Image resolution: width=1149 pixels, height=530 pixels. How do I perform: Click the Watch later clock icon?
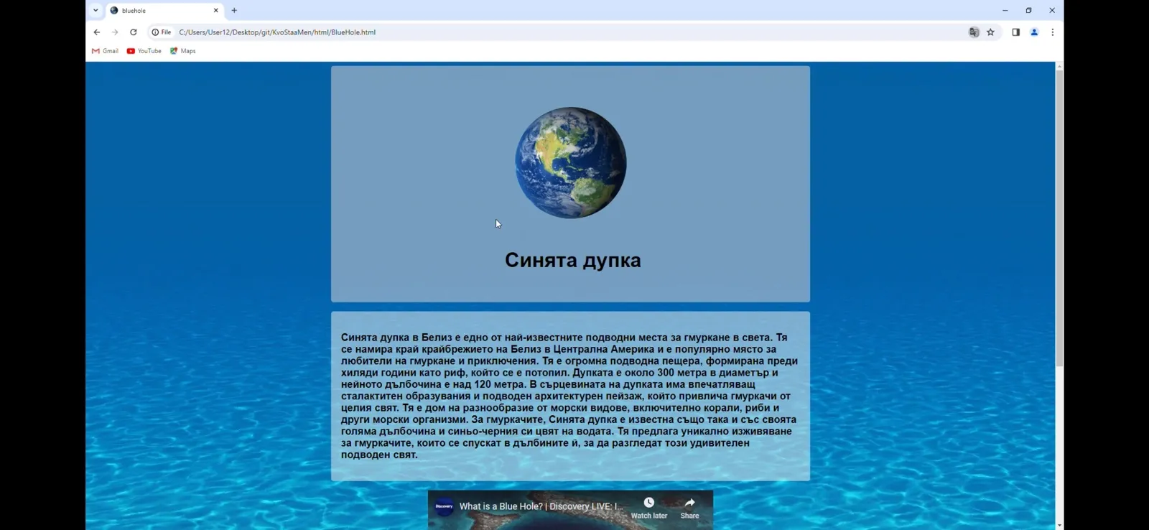[649, 503]
